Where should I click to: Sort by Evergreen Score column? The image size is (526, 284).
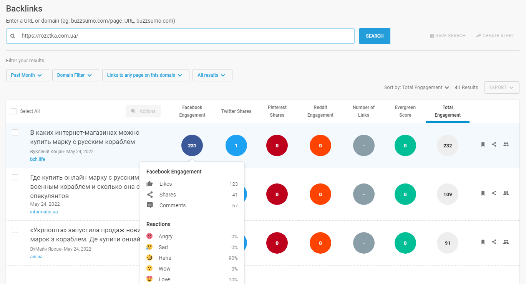point(405,111)
